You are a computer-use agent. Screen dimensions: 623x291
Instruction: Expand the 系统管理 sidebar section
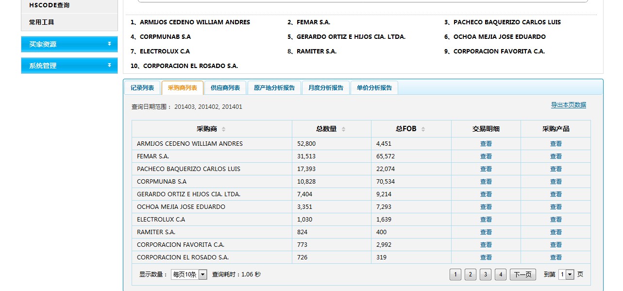(69, 66)
